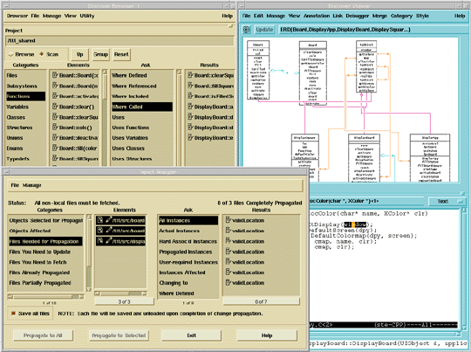Click the /ttt/src/displa file icon

pyautogui.click(x=100, y=241)
